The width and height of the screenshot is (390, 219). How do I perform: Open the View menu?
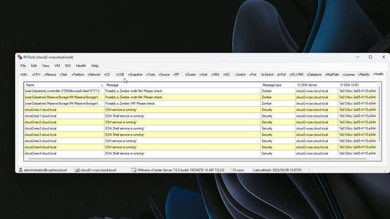pyautogui.click(x=46, y=66)
